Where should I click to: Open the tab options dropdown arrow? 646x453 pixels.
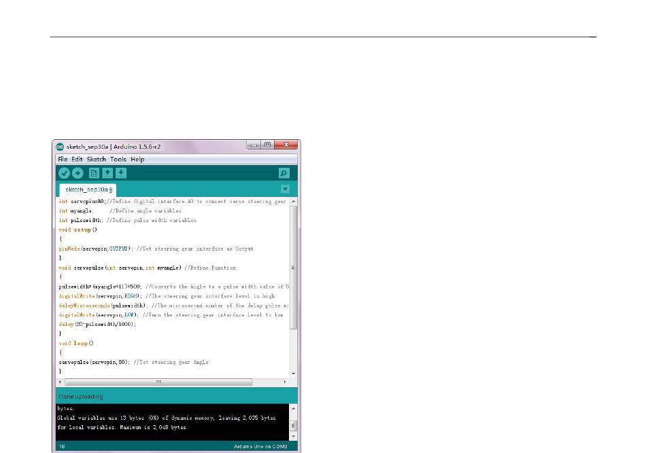coord(285,189)
